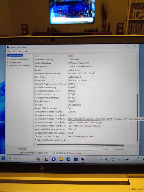
Task: Open the View menu
Action: click(x=19, y=51)
